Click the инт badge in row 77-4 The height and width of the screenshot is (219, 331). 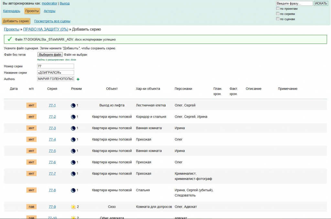[x=31, y=140]
